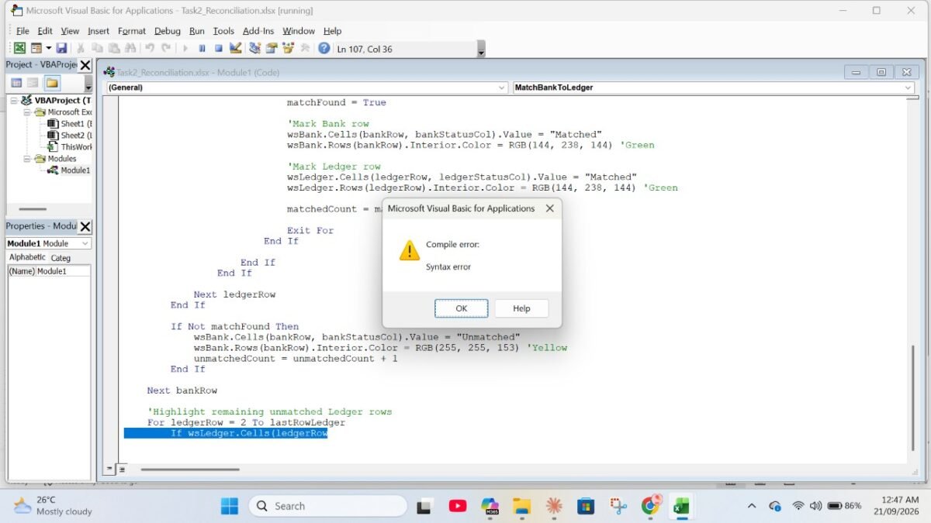Close the Compile error dialog with X
Viewport: 931px width, 523px height.
549,208
